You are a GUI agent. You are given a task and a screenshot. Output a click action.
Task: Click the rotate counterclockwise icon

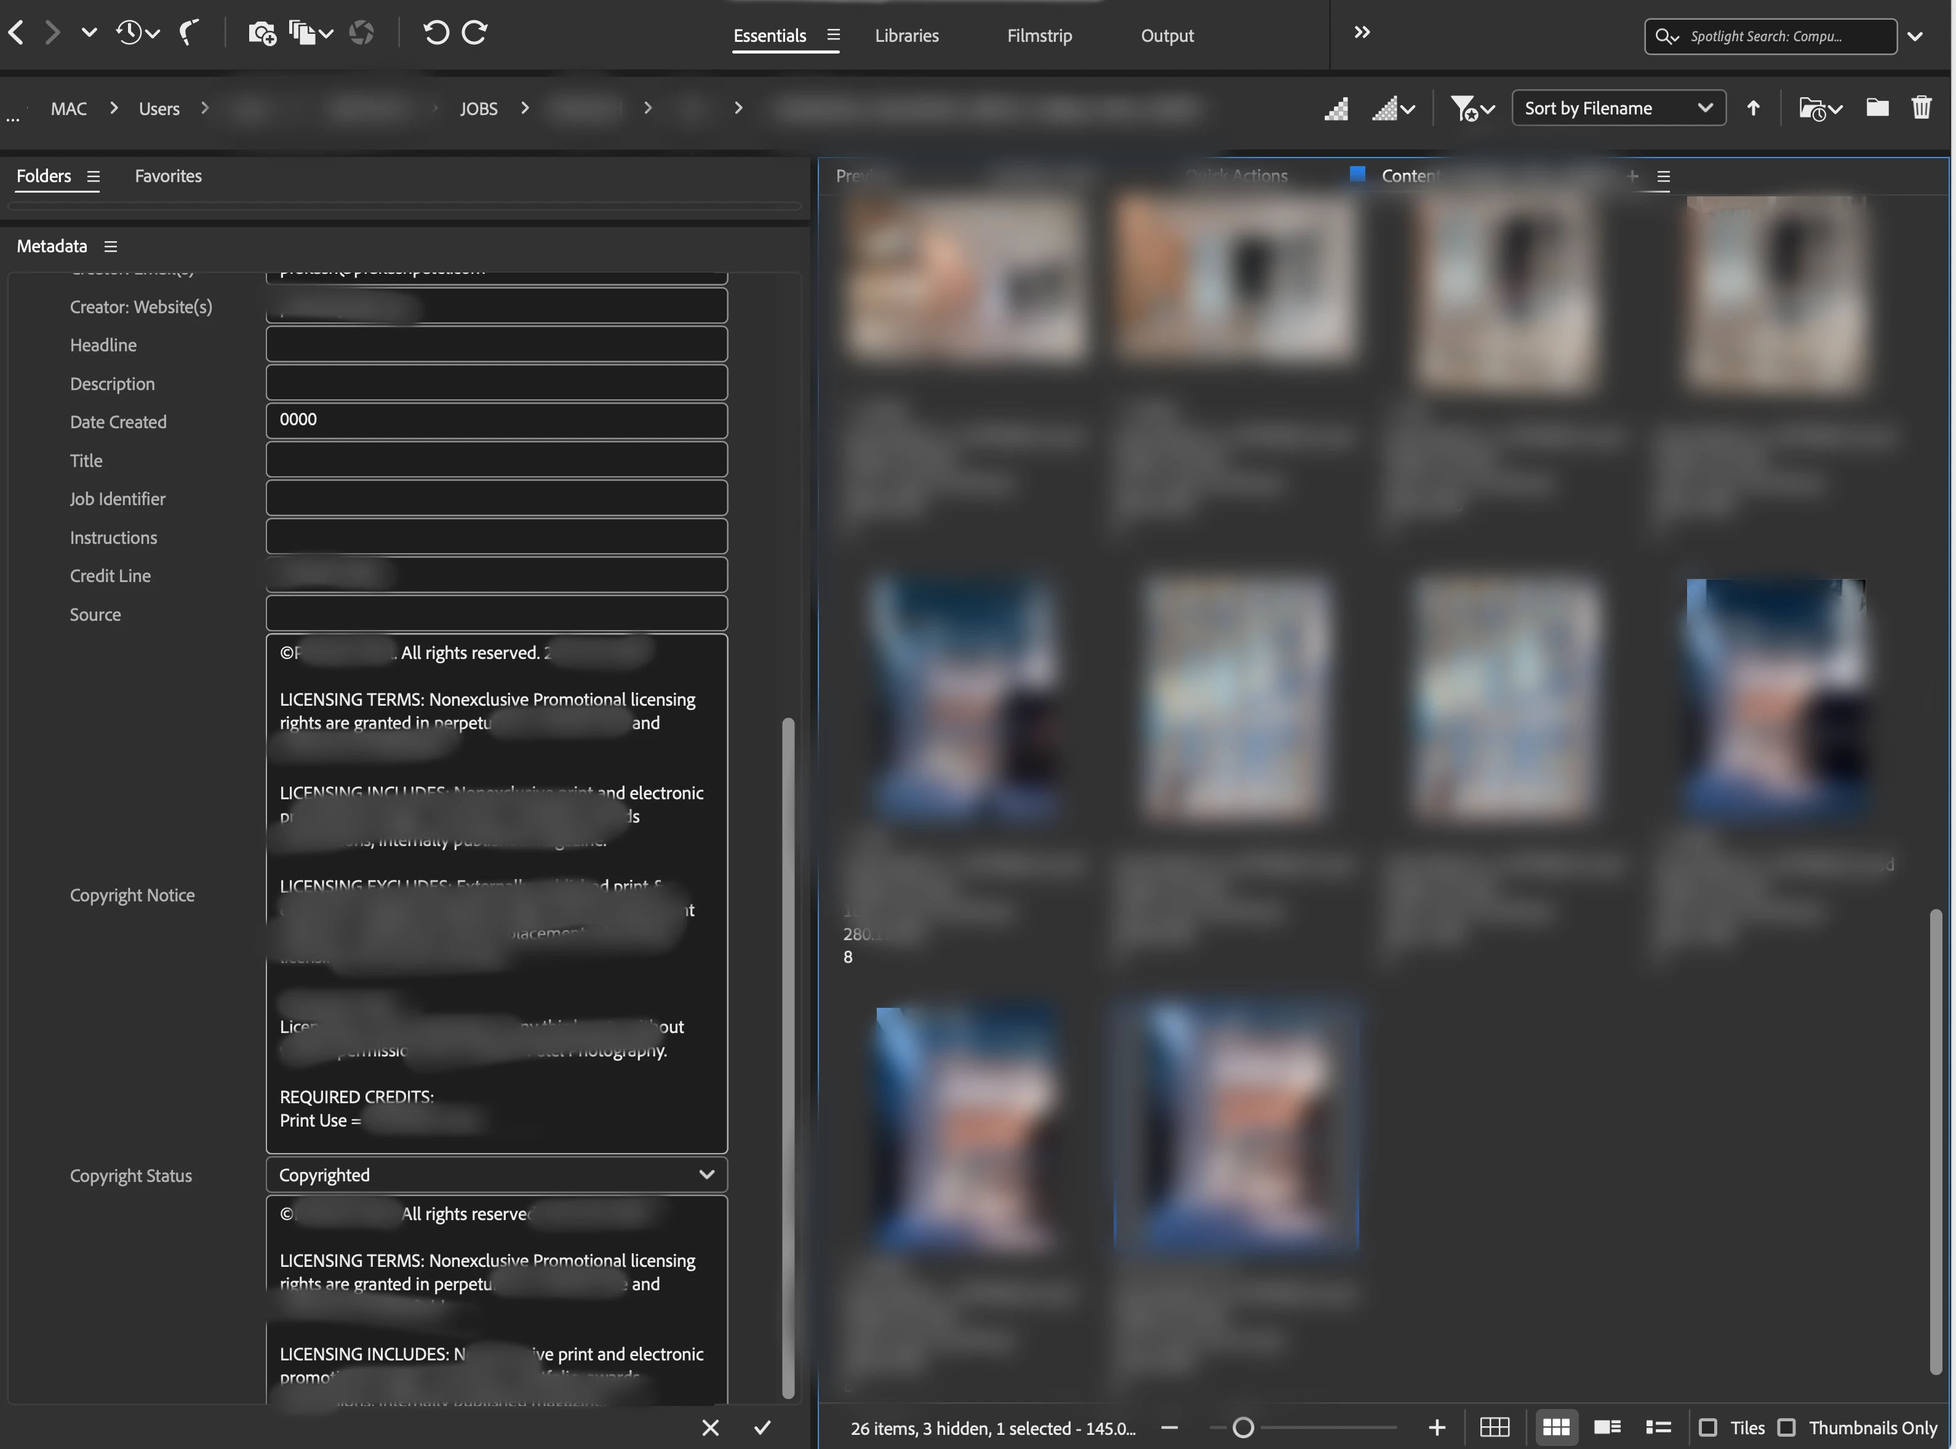point(436,33)
